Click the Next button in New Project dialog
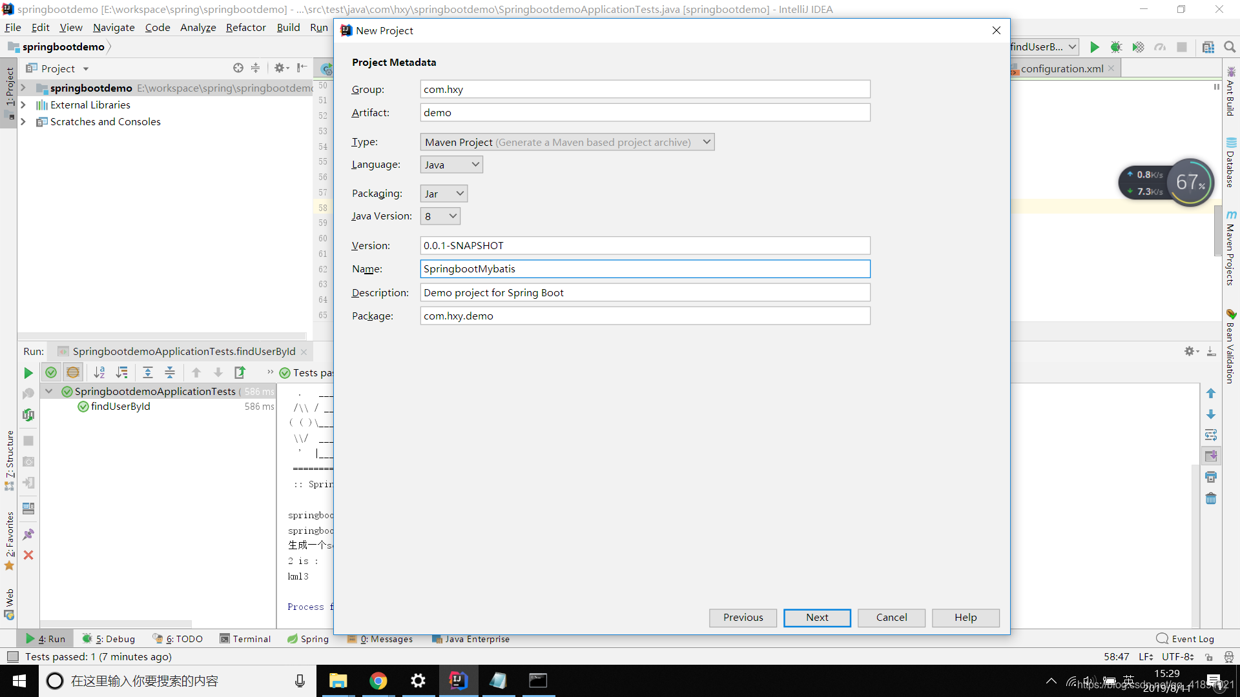The width and height of the screenshot is (1240, 697). 817,618
